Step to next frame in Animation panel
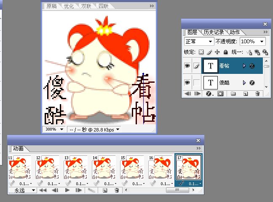This screenshot has width=273, height=202. pos(79,190)
